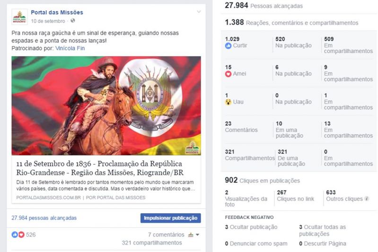The width and height of the screenshot is (378, 252).
Task: Click the Portal das Missões page avatar
Action: pos(19,17)
